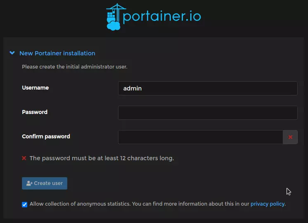Image resolution: width=308 pixels, height=223 pixels.
Task: Click the Username label
Action: coord(35,88)
